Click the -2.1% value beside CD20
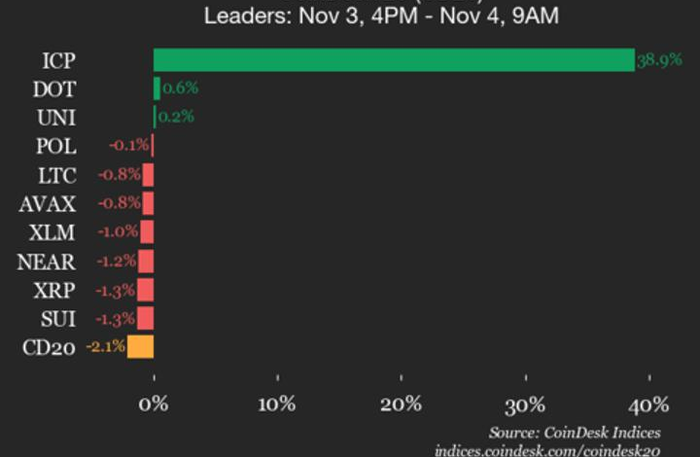 pos(104,347)
